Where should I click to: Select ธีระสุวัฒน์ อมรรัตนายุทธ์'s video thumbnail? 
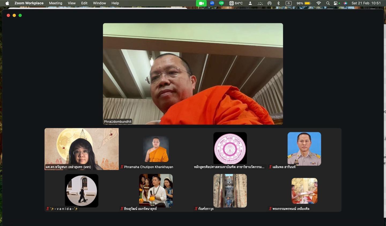click(x=156, y=191)
